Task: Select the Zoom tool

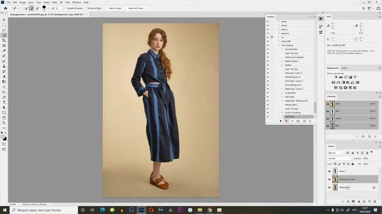Action: (x=4, y=123)
